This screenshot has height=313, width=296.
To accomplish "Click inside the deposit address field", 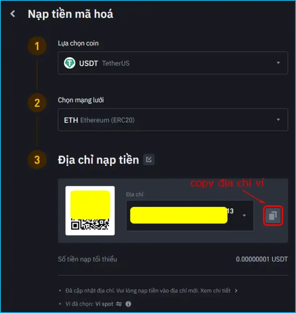I will click(190, 216).
